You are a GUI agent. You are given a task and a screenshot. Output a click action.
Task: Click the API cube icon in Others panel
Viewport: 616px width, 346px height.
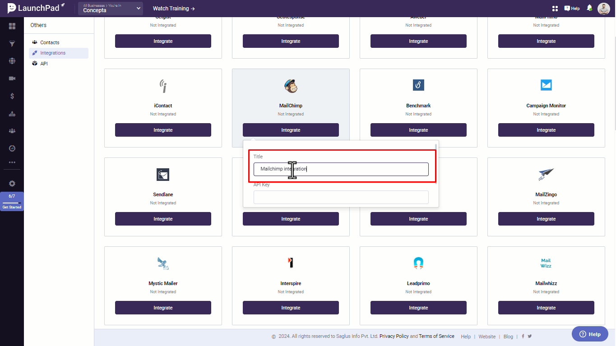[35, 64]
